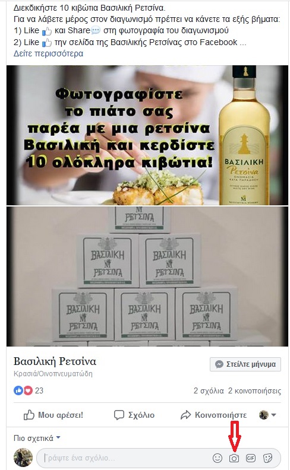
Task: View the 2 κοινοποιήσεις shares link
Action: tap(254, 391)
